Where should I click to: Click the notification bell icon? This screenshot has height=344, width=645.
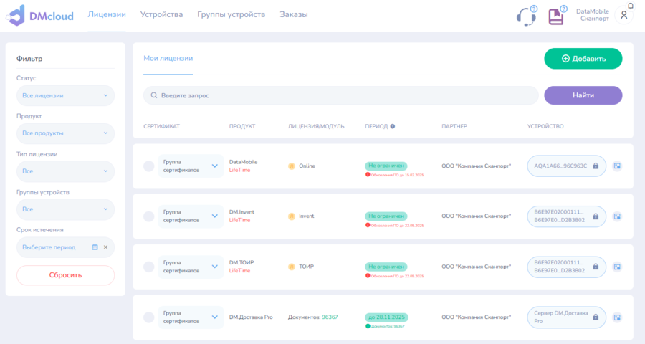(x=631, y=6)
